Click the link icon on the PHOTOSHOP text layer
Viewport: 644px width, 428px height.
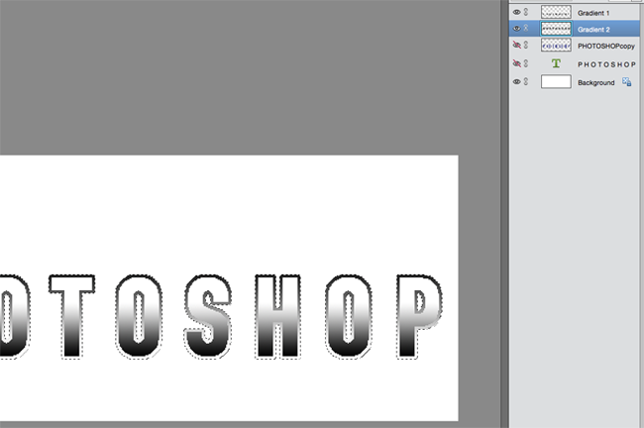click(526, 63)
